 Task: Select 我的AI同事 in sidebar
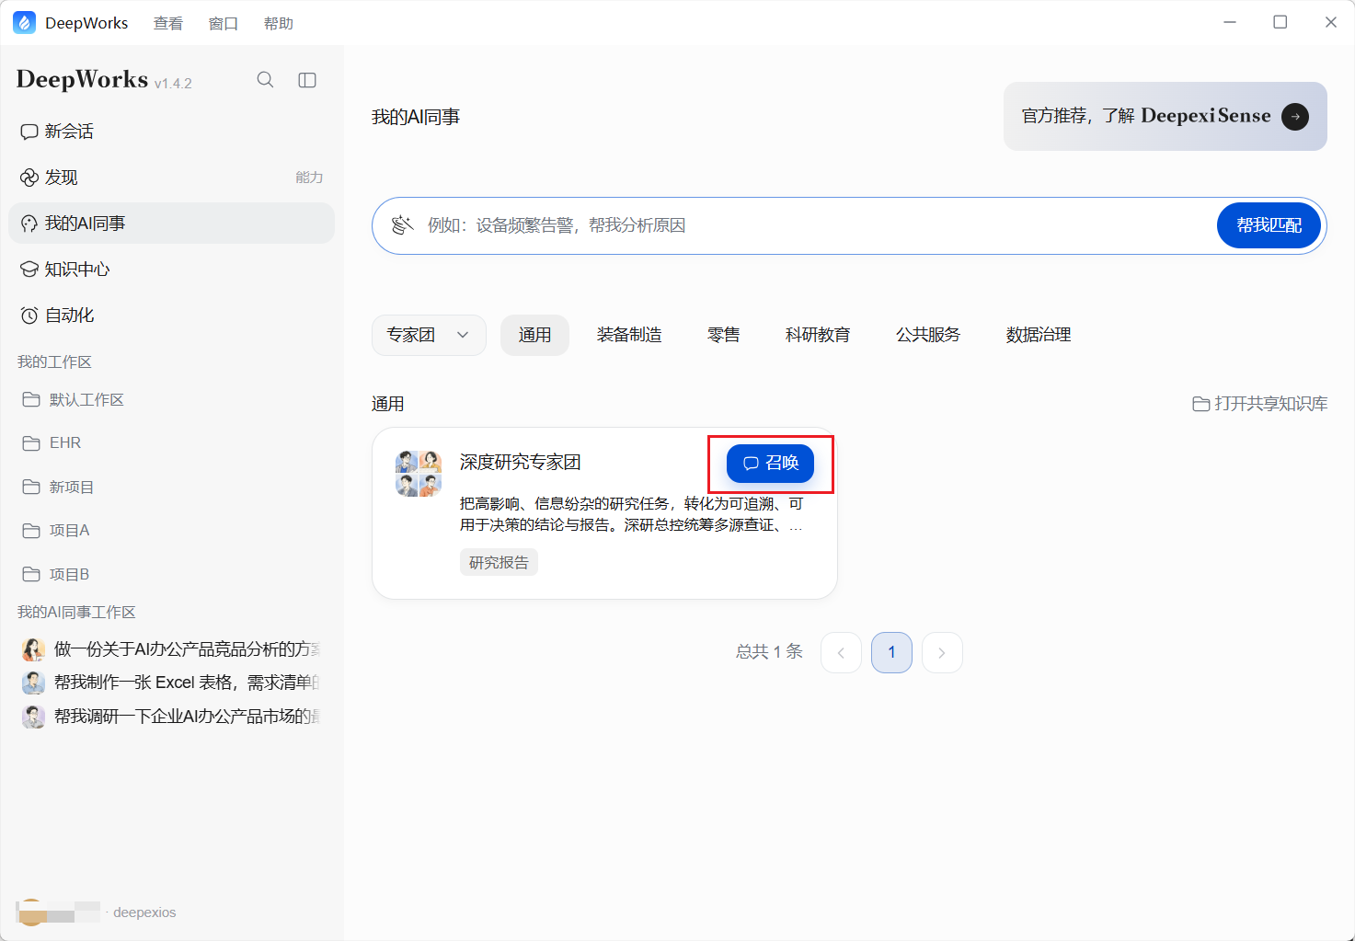pyautogui.click(x=171, y=224)
